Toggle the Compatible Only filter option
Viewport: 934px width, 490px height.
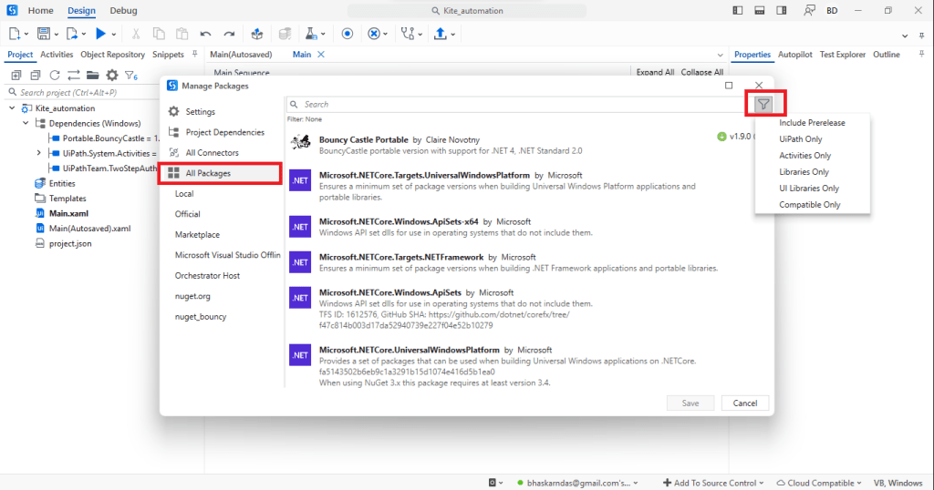809,205
